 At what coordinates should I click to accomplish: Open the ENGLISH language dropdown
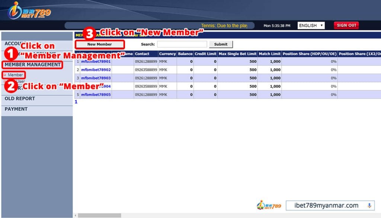click(x=311, y=25)
